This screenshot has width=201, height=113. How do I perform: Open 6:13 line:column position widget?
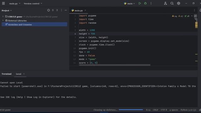pos(148,110)
